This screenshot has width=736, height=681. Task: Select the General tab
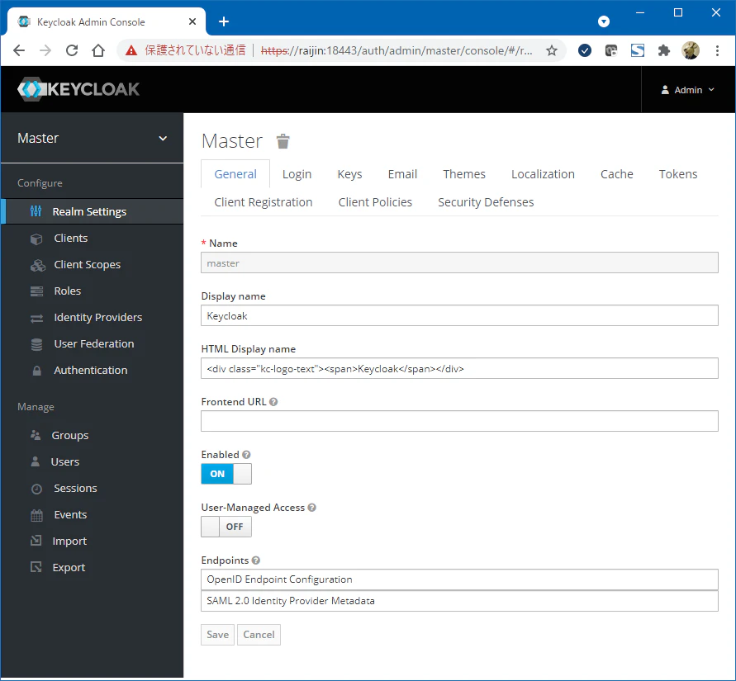tap(235, 174)
